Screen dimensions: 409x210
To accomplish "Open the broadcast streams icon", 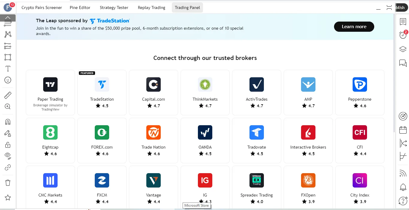I will 403,173.
